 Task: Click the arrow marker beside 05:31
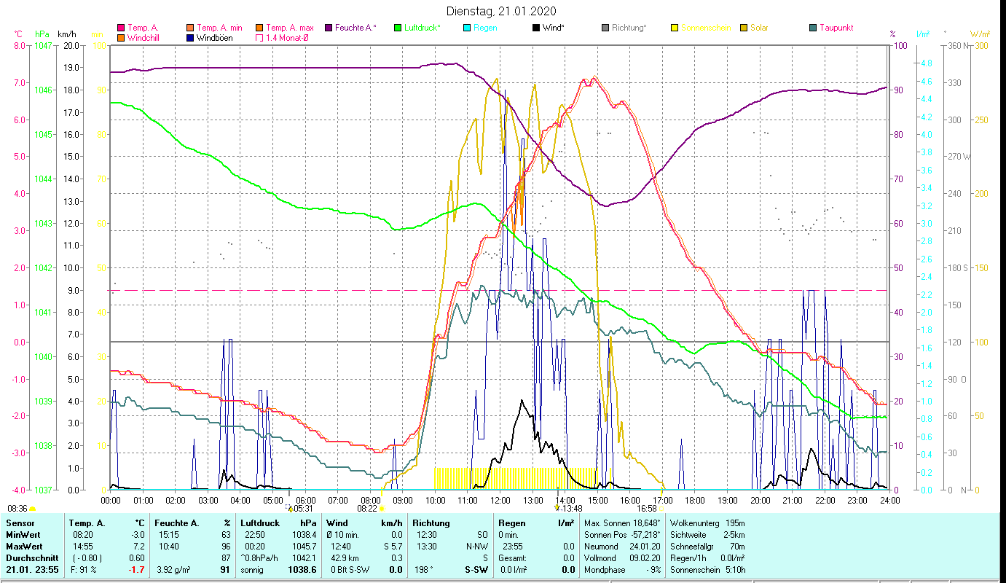click(290, 509)
